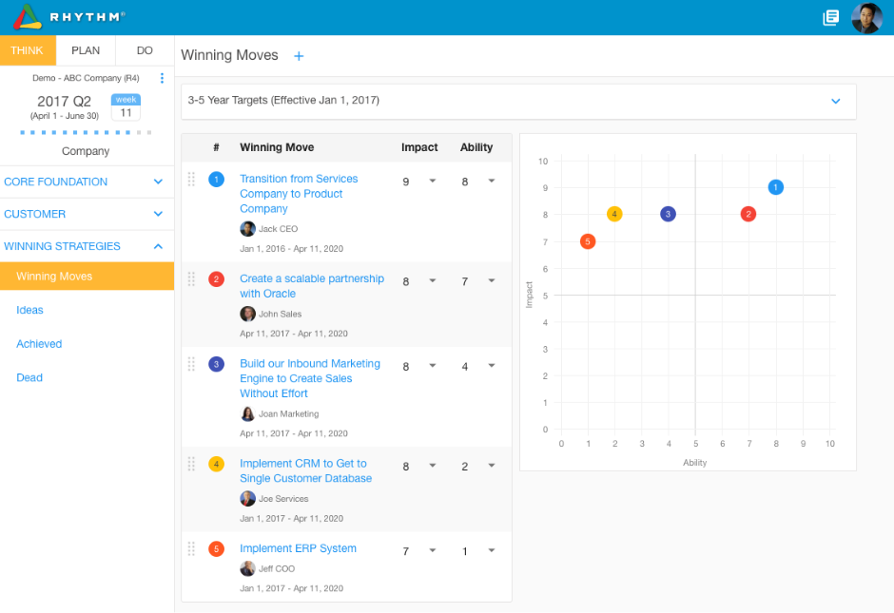This screenshot has width=894, height=613.
Task: Select chart point 2 on scatter plot
Action: (748, 214)
